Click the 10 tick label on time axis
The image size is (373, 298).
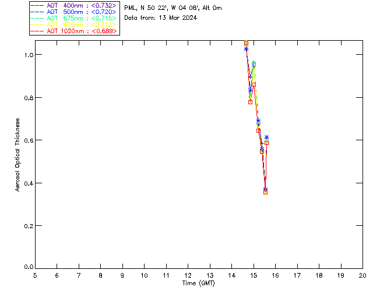144,275
